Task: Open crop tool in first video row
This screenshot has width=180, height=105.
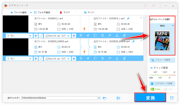Action: point(102,36)
